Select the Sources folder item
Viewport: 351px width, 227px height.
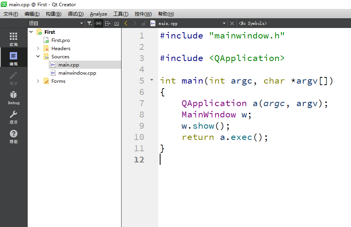tap(60, 56)
